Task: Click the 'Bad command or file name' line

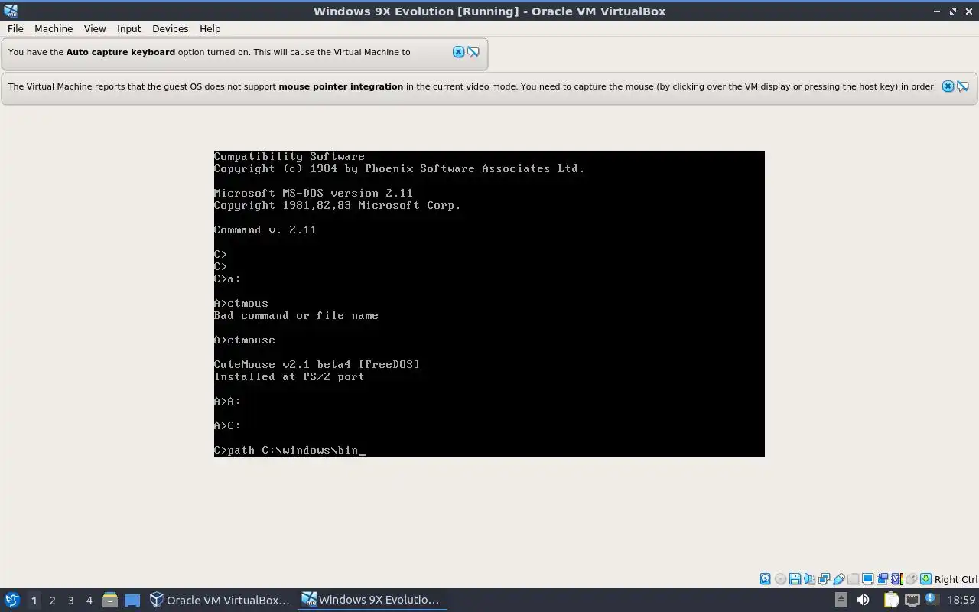Action: [296, 315]
